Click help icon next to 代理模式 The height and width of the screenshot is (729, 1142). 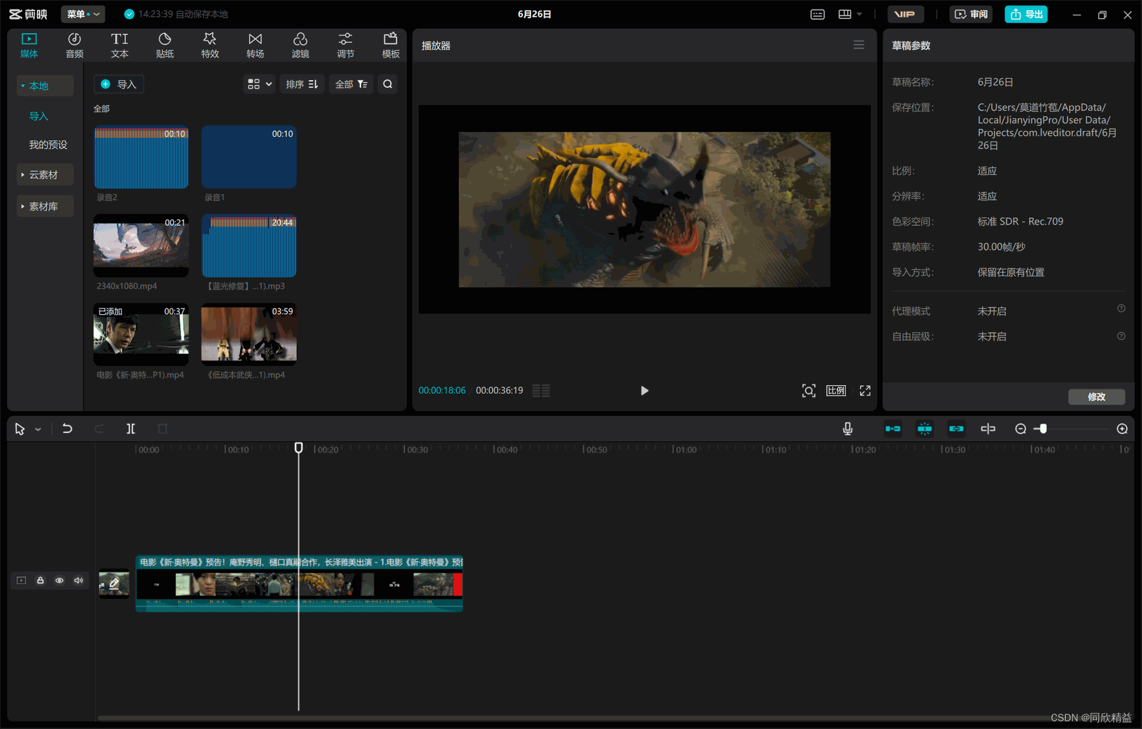(1121, 308)
